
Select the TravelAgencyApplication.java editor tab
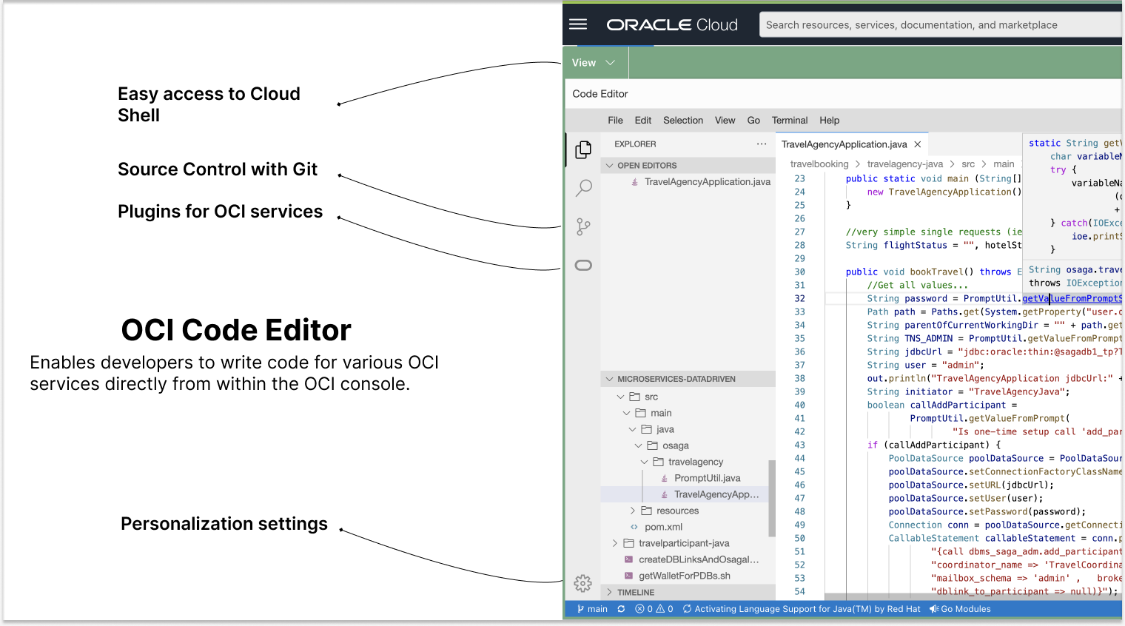point(844,144)
